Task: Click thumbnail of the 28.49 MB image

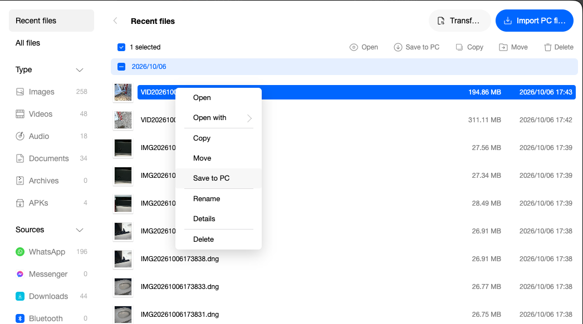Action: (x=123, y=203)
